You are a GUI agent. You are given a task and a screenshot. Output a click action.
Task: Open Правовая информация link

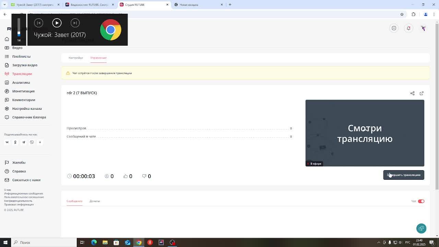click(x=19, y=204)
